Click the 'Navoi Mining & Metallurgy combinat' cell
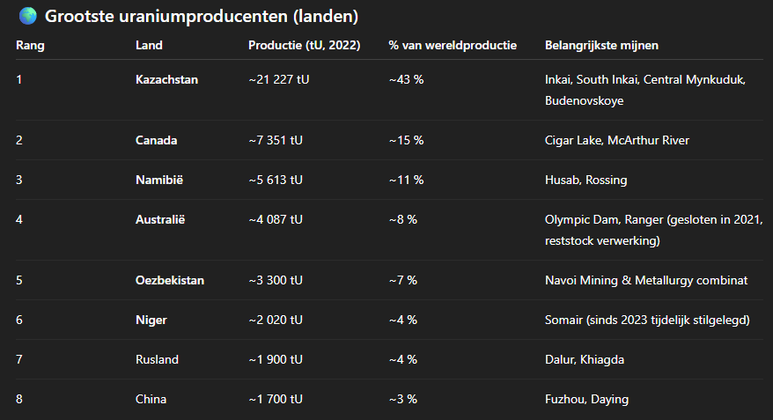The width and height of the screenshot is (773, 420). 646,280
